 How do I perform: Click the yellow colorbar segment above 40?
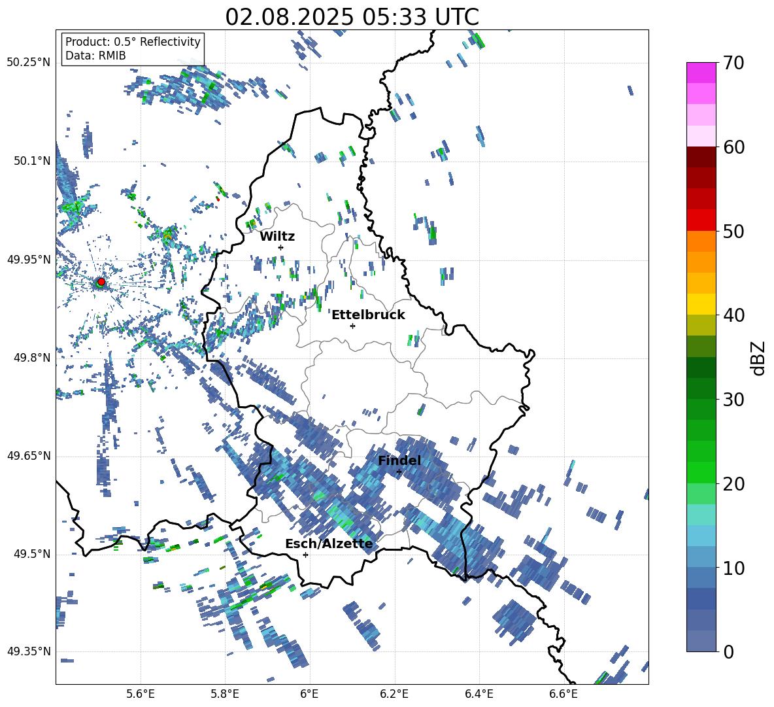tap(701, 304)
